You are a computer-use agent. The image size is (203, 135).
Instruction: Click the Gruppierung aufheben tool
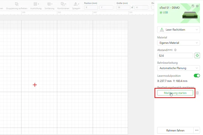(16, 6)
